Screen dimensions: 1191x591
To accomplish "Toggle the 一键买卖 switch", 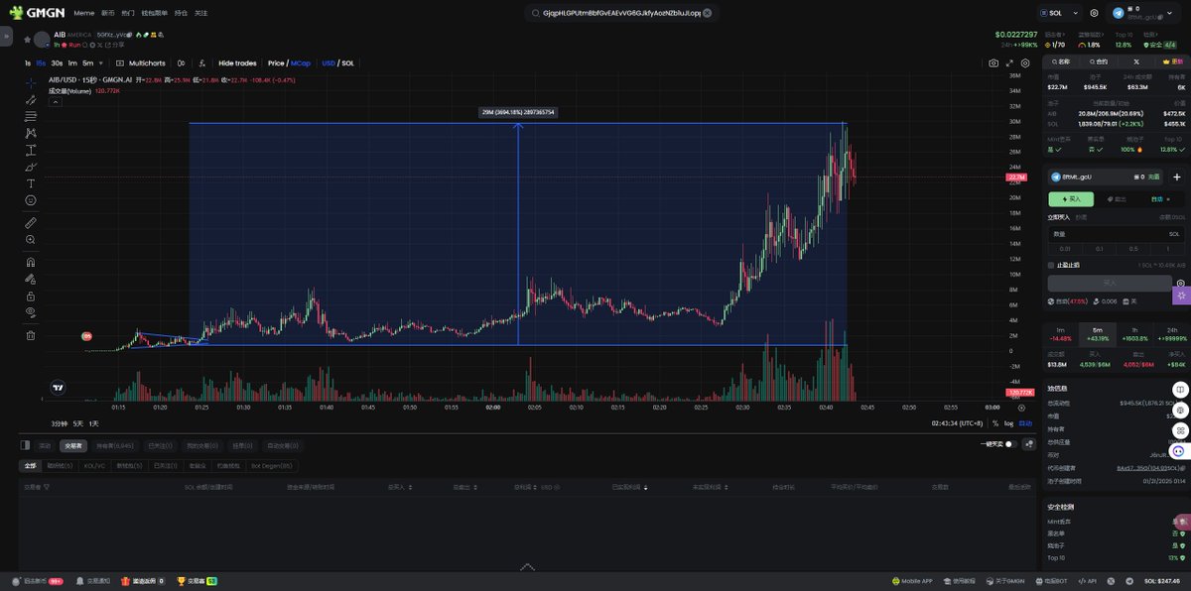I will pos(1010,444).
